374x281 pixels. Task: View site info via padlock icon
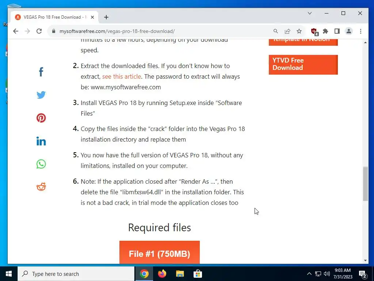(x=54, y=31)
